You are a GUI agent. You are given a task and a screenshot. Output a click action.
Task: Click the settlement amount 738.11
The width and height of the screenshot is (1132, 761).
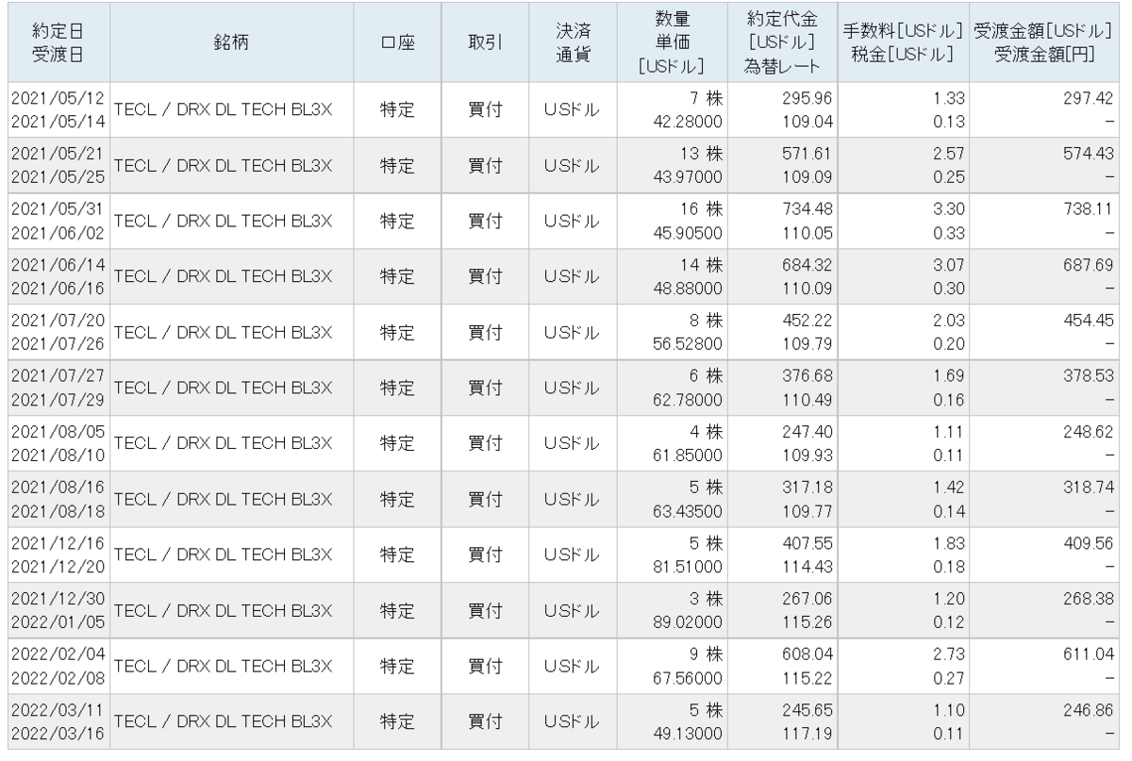point(1088,210)
